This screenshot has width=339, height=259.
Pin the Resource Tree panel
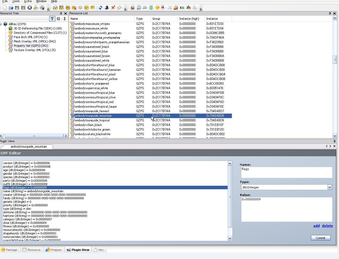(61, 13)
